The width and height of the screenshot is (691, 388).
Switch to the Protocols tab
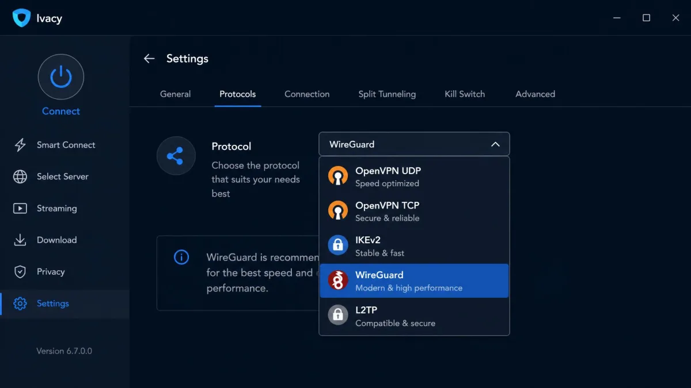(x=238, y=94)
